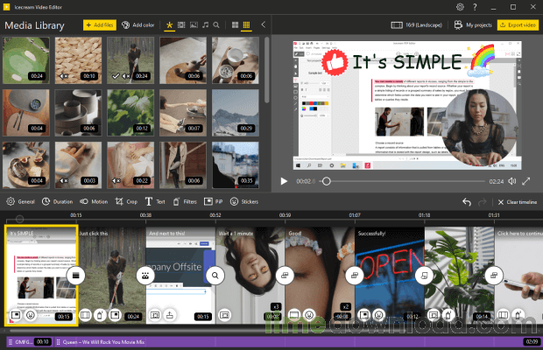
Task: Collapse the Media Library panel with the chevron
Action: click(x=264, y=25)
